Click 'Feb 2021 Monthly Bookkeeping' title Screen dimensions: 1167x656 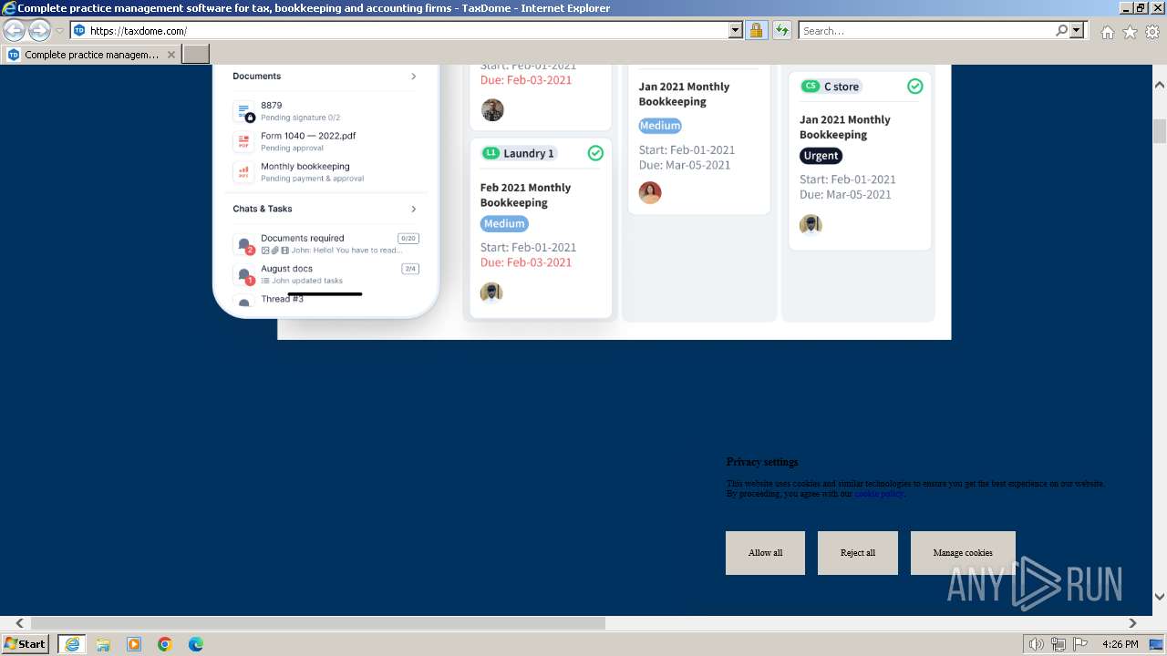coord(525,195)
